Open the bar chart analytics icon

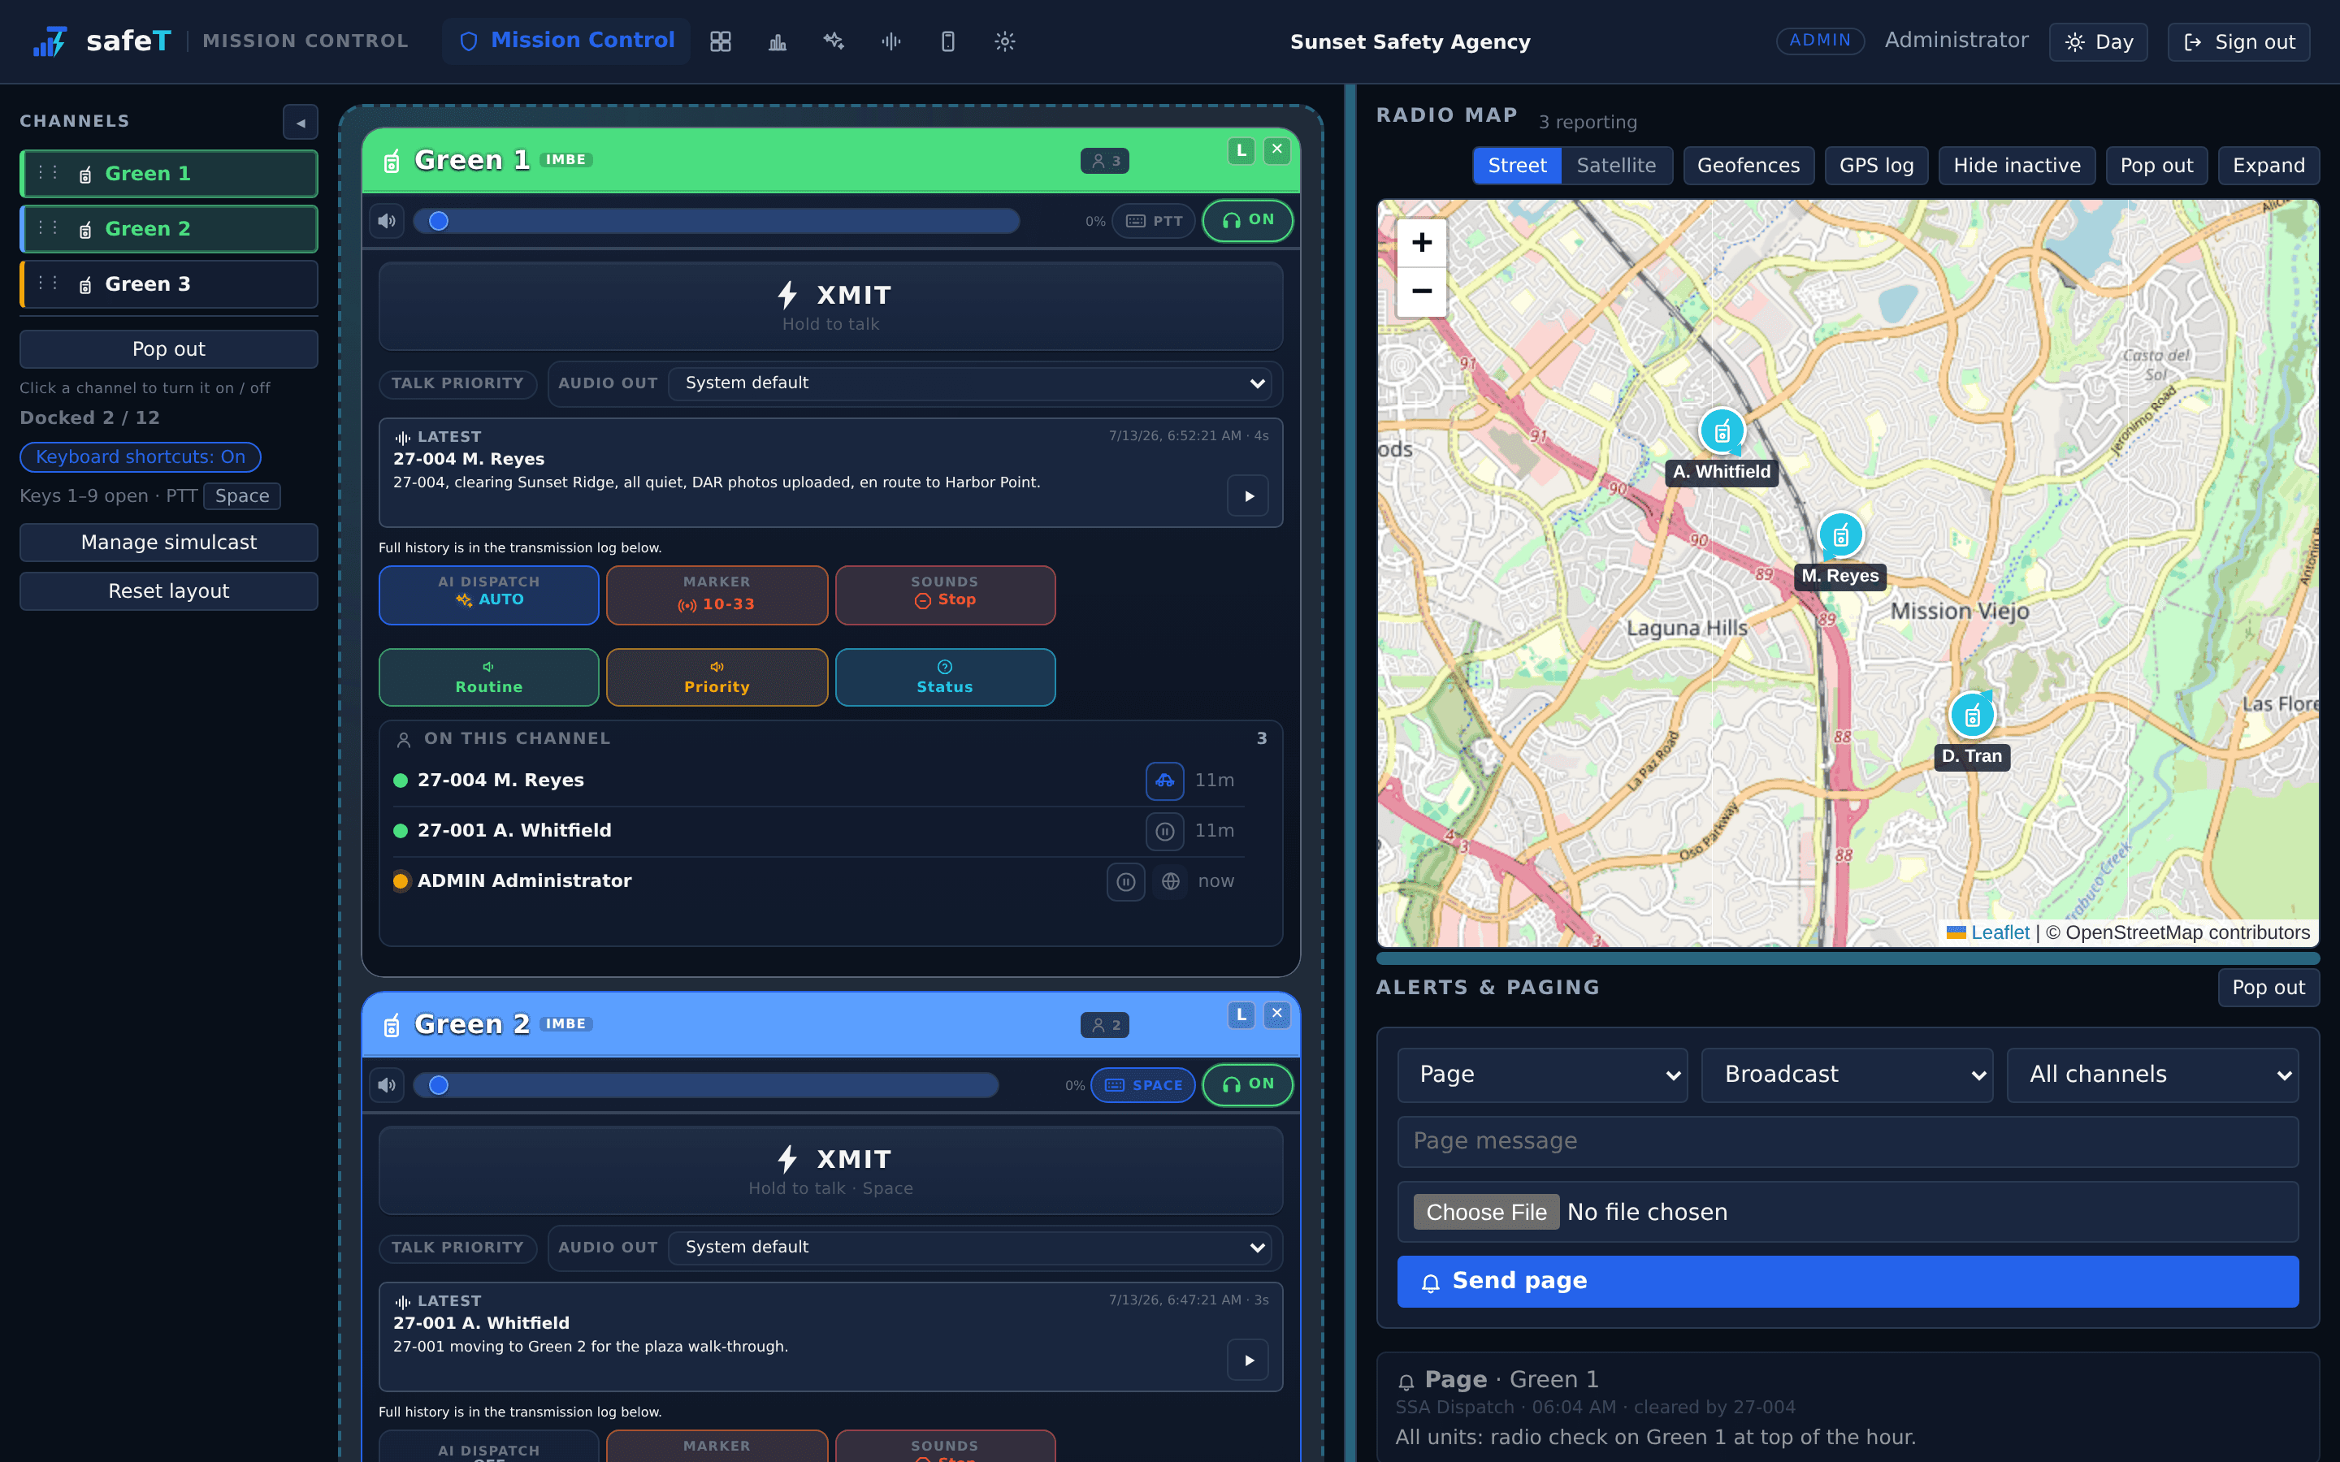pyautogui.click(x=778, y=41)
